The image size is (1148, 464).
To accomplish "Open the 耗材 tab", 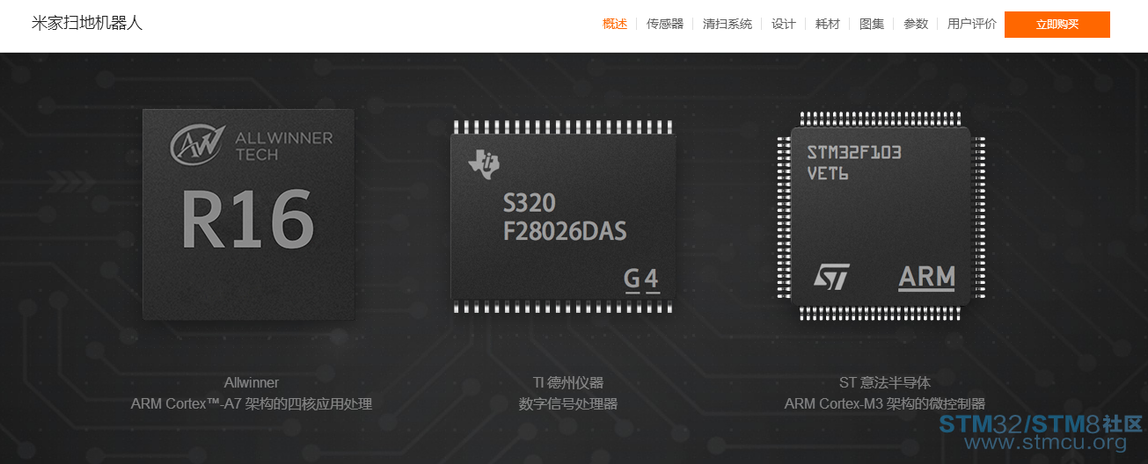I will 828,24.
